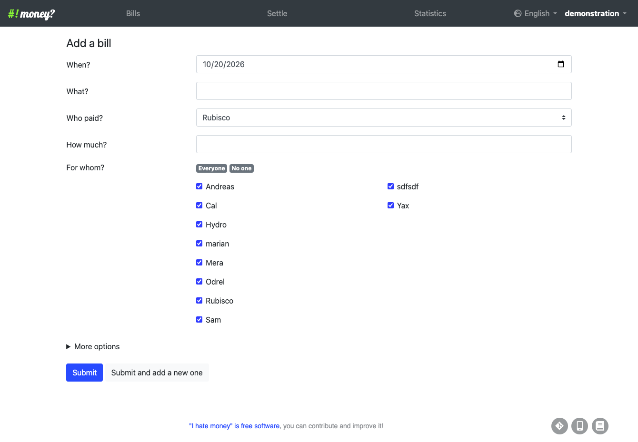Image resolution: width=638 pixels, height=442 pixels.
Task: Toggle the marian checkbox
Action: [199, 244]
